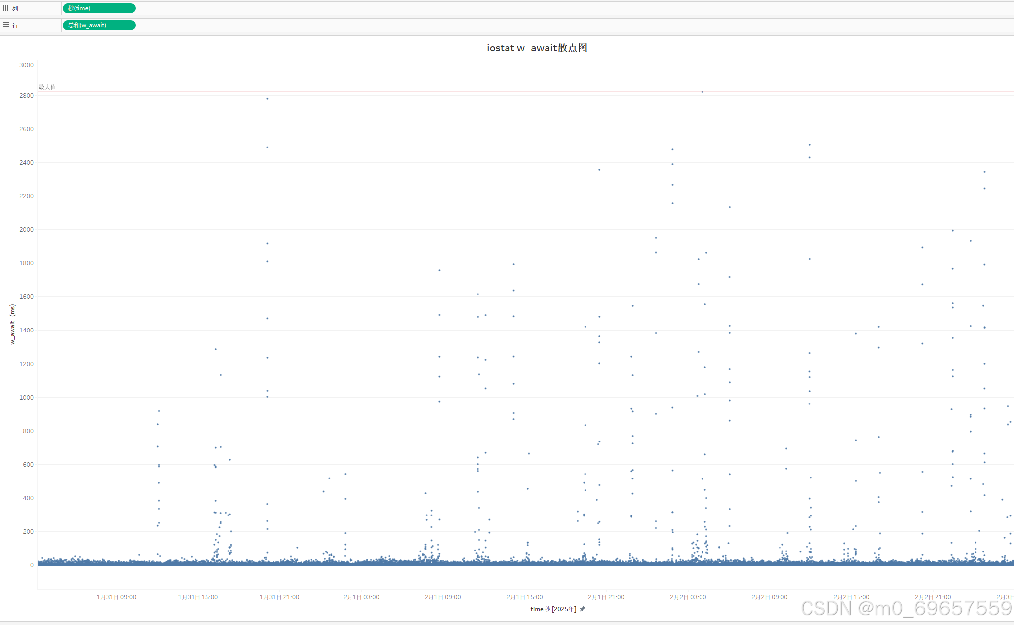Click the 2月1日 03:00 x-axis label
1014x625 pixels.
[361, 597]
